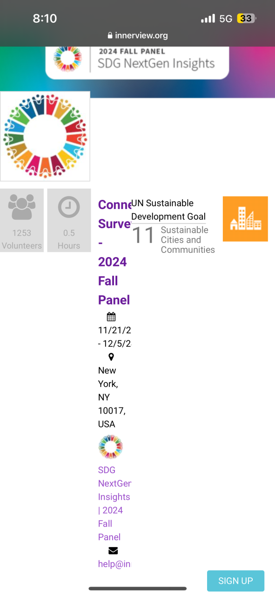Tap small SDG wheel organization logo

111,447
